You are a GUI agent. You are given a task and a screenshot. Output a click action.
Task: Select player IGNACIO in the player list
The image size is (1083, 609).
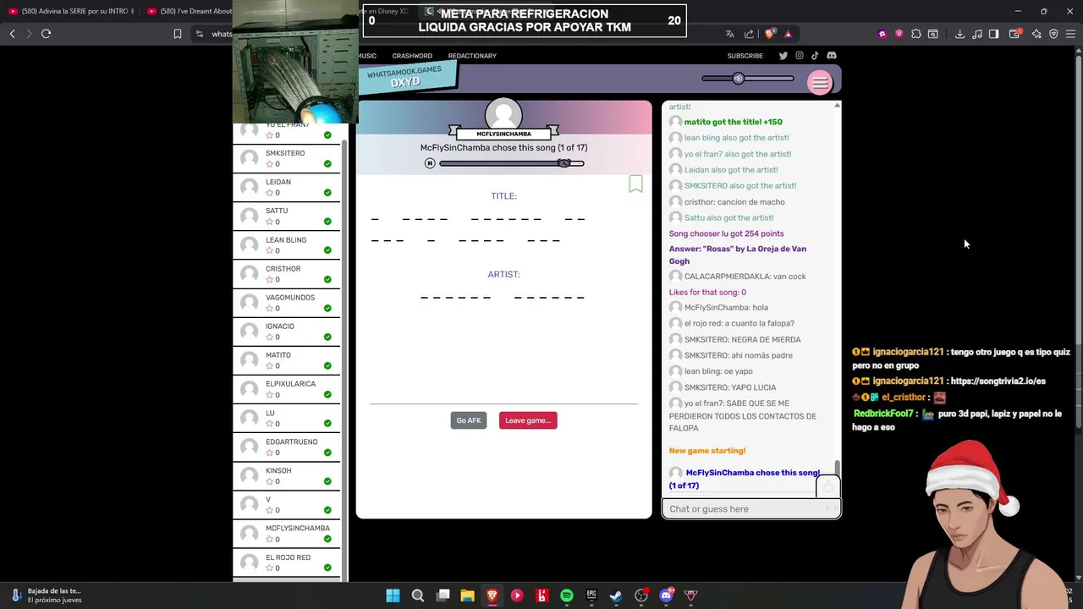tap(287, 332)
